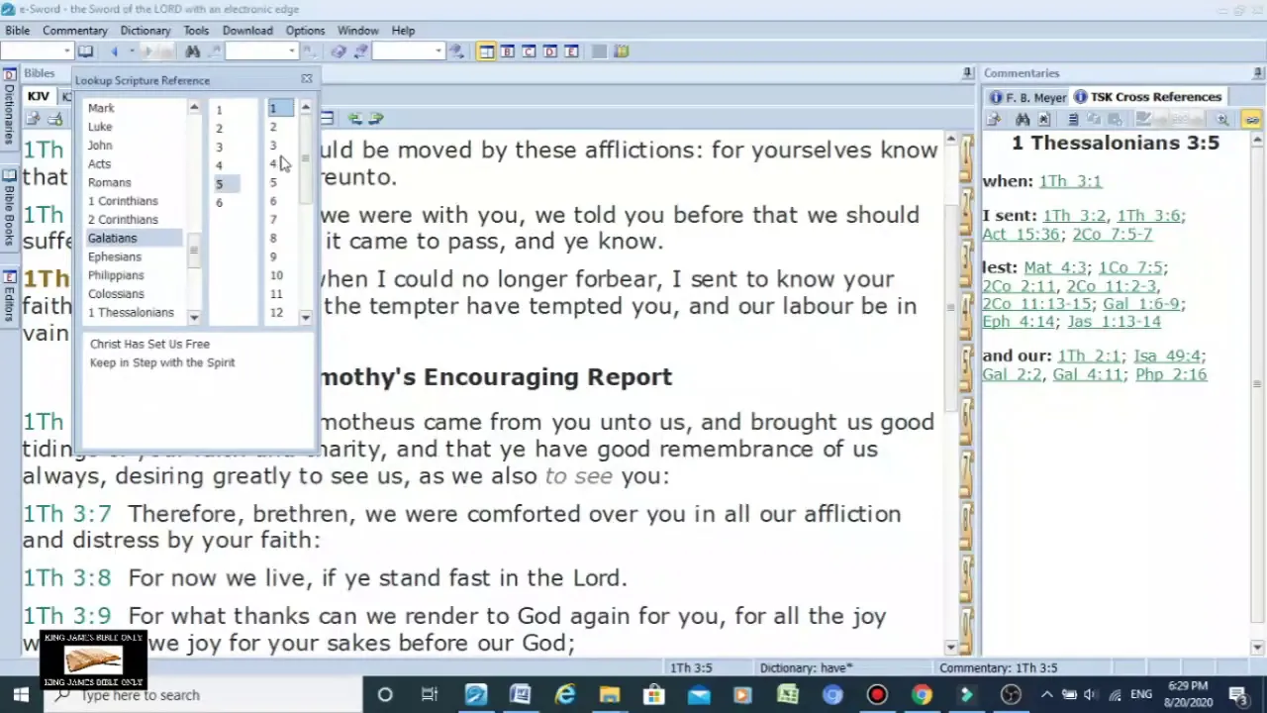The image size is (1267, 713).
Task: Switch to layout C view
Action: point(529,51)
